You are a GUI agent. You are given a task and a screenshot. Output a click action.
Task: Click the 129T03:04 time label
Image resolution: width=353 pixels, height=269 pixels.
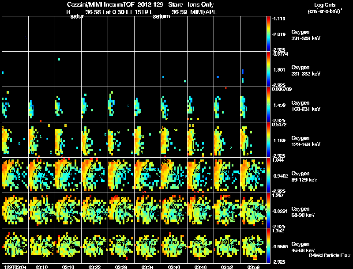click(15, 267)
